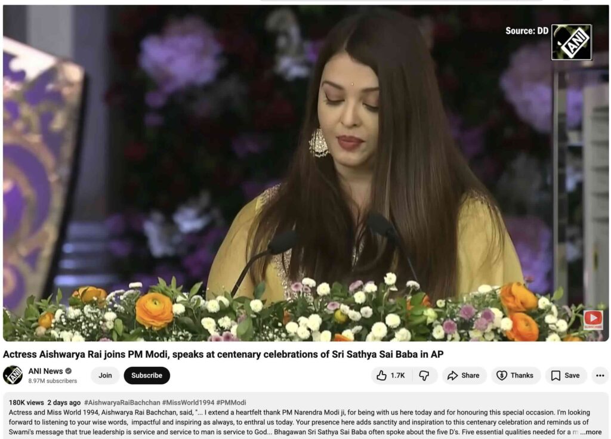Subscribe to the ANI News channel
This screenshot has width=611, height=439.
coord(147,375)
